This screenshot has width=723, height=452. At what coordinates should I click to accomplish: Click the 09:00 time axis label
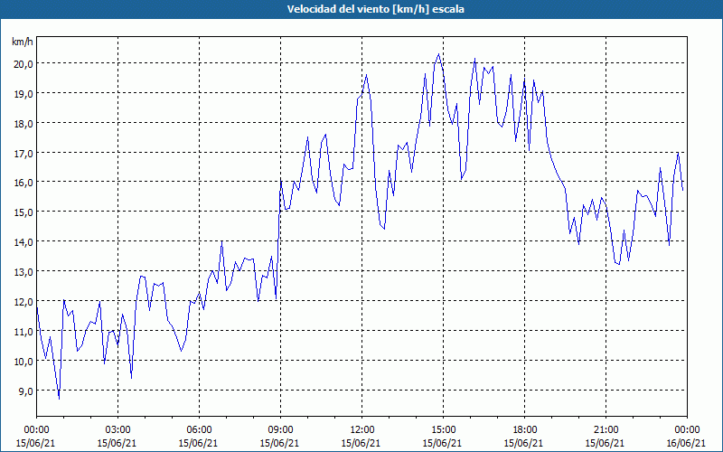280,430
